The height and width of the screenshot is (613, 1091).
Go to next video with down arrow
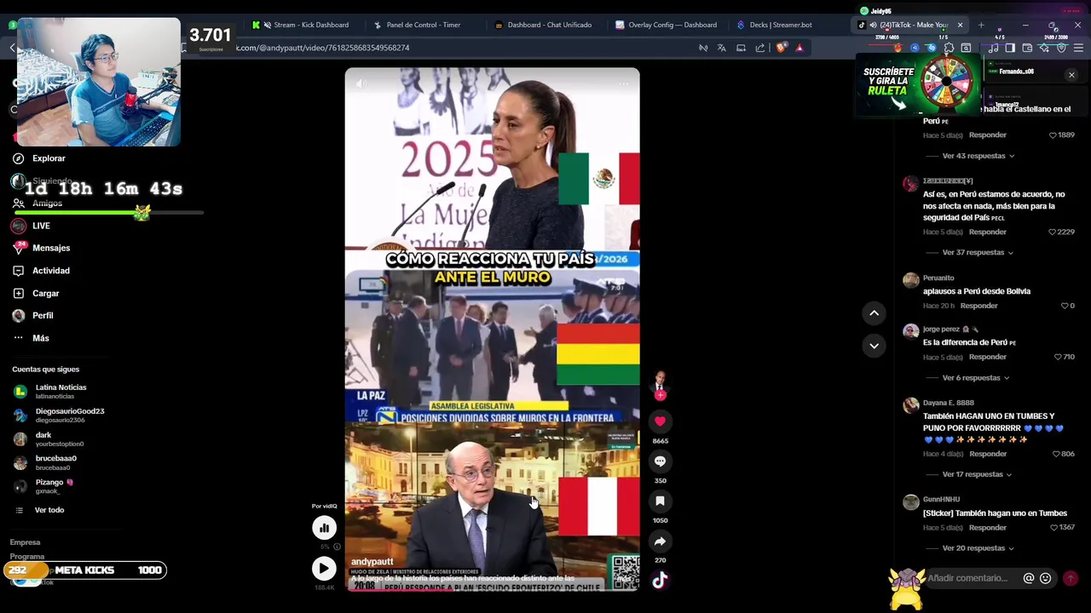tap(874, 346)
